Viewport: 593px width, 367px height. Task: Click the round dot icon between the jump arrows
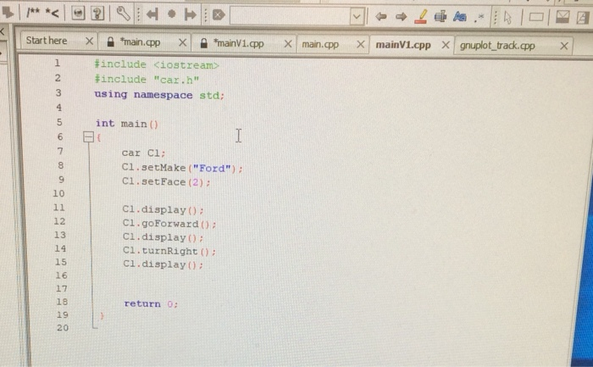(x=172, y=14)
